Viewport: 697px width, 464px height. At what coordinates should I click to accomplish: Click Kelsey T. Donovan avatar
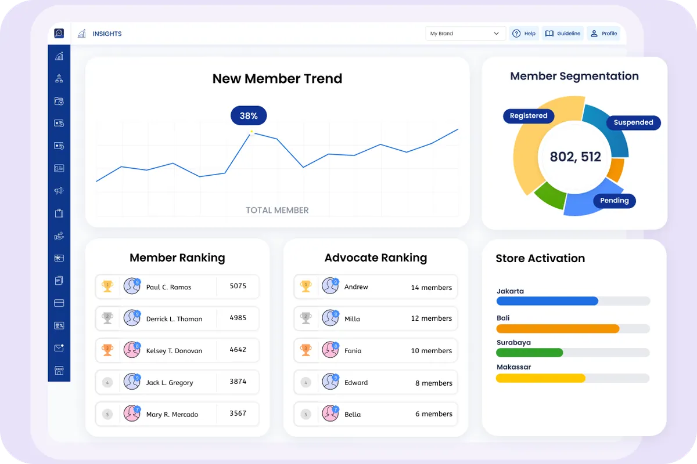click(x=132, y=350)
